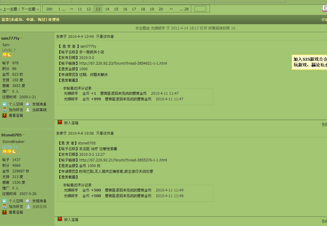
Task: Click Stone0705's smiley and moon rank icons
Action: [9, 152]
